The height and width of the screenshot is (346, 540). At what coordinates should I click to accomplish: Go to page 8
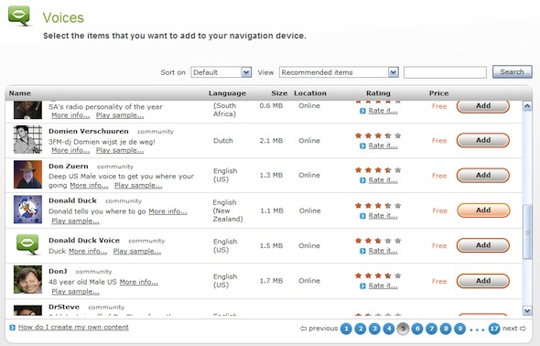point(446,329)
